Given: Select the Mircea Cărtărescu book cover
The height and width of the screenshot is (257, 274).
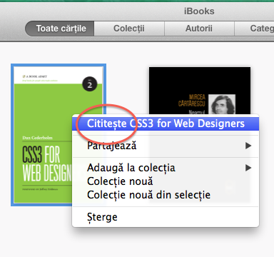Looking at the screenshot, I should 200,91.
